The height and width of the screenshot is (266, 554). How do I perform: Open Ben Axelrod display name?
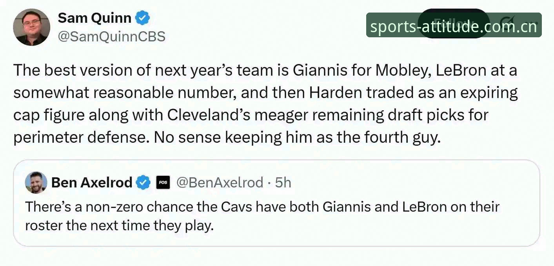click(92, 182)
